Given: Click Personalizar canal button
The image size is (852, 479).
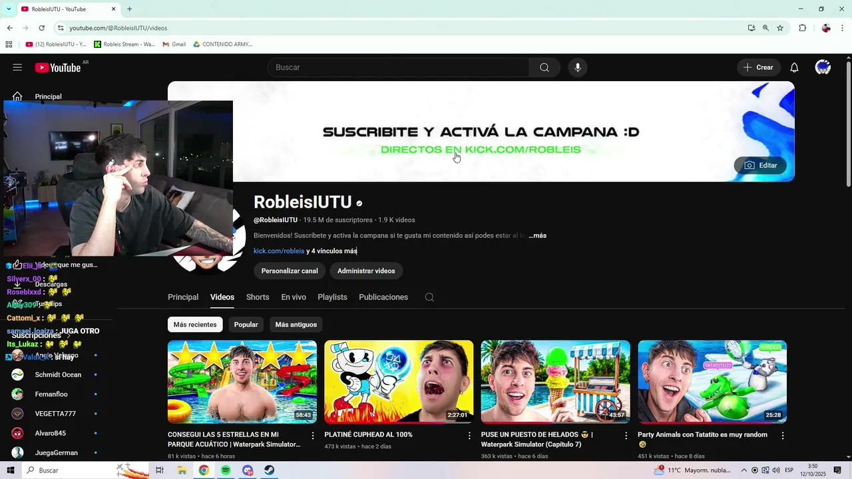Looking at the screenshot, I should coord(290,271).
